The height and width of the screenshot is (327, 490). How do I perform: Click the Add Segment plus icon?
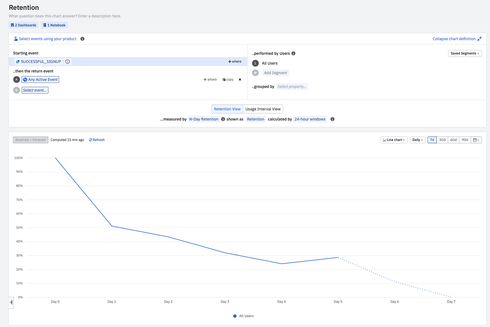click(255, 73)
